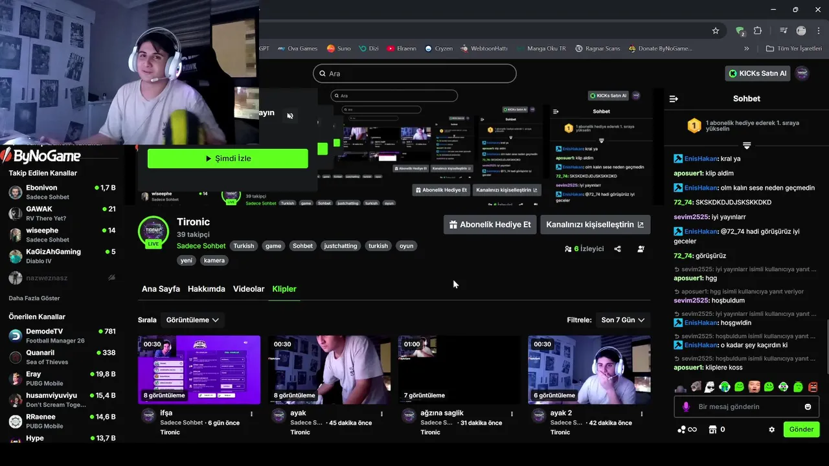
Task: Insert the crying green headphones emote
Action: click(725, 387)
